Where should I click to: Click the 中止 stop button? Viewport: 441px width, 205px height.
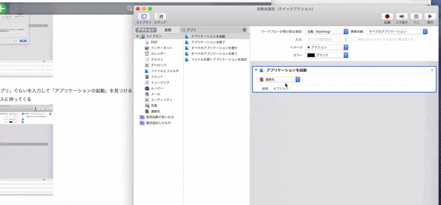416,17
